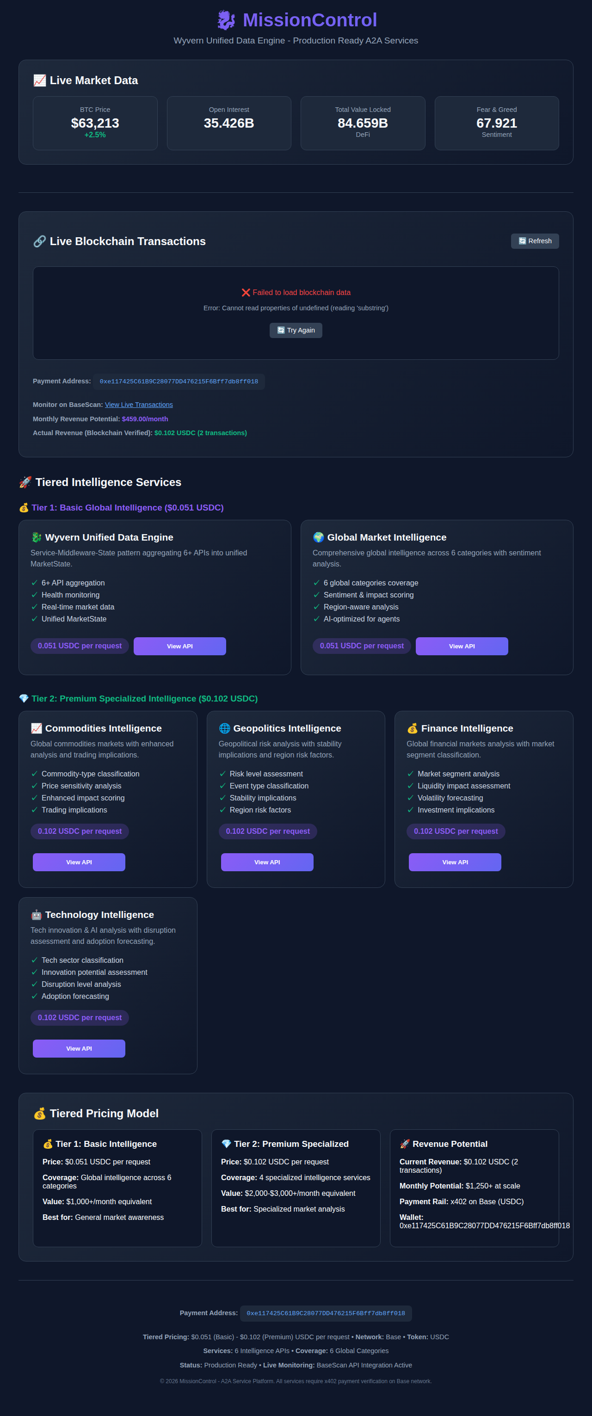Click the footer payment address code box

point(326,1314)
